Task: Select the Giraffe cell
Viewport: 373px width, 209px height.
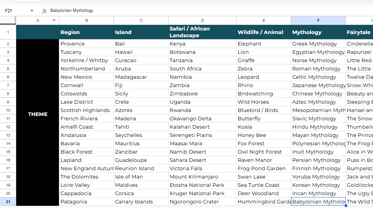Action: click(x=263, y=60)
